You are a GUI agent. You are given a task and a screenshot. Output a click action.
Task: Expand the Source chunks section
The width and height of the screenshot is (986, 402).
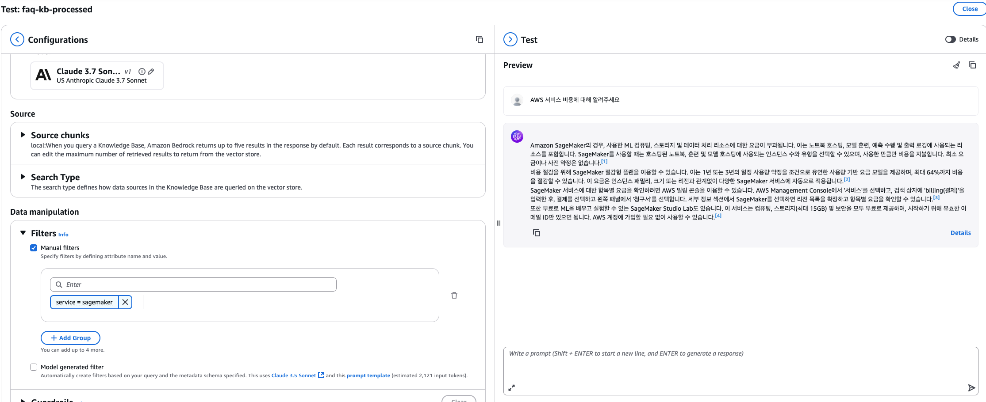tap(23, 135)
